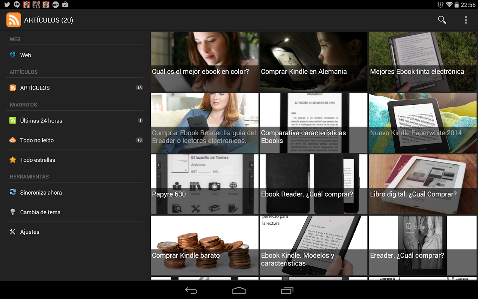This screenshot has width=478, height=299.
Task: Click the tools icon for Ajustes
Action: coord(13,232)
